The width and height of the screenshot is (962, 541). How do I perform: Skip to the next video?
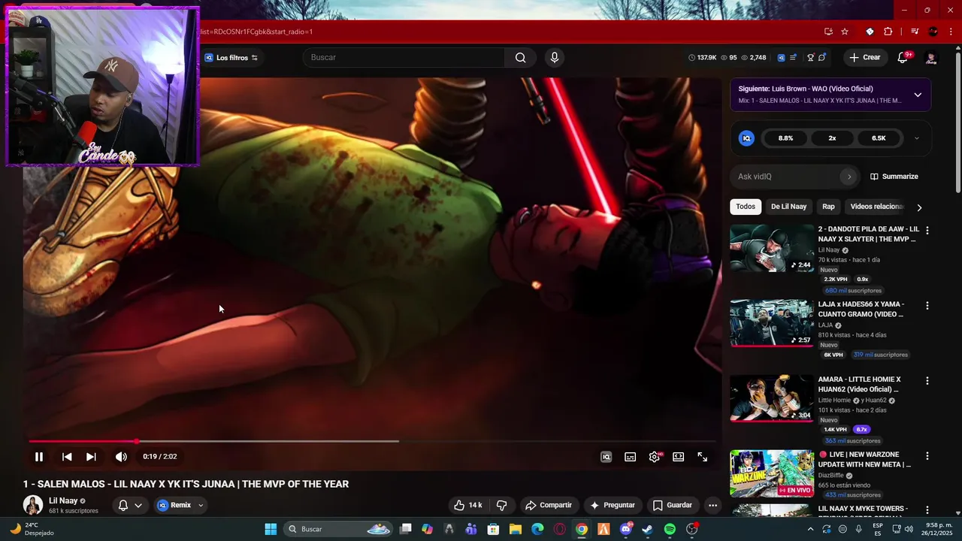click(x=91, y=457)
